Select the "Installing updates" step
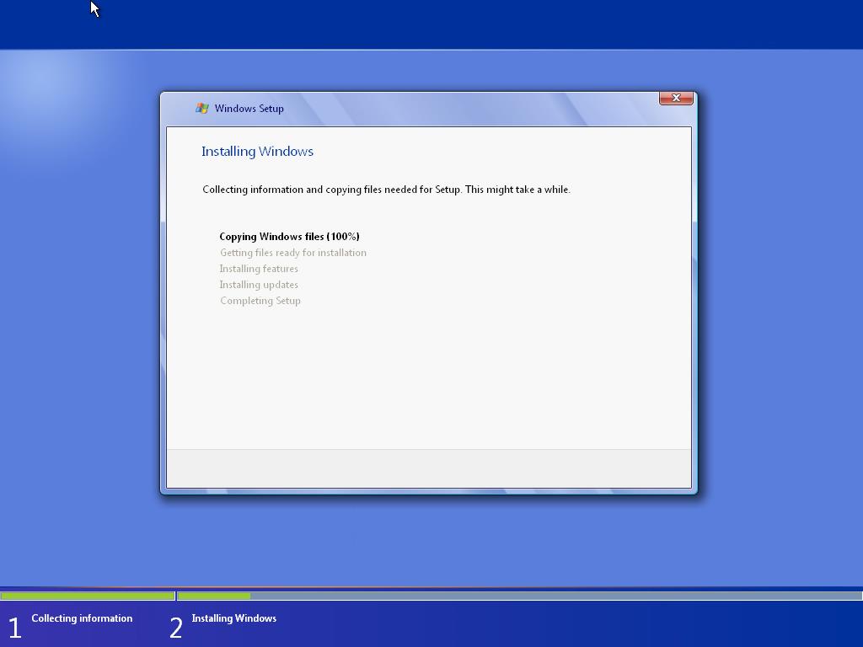 click(259, 285)
